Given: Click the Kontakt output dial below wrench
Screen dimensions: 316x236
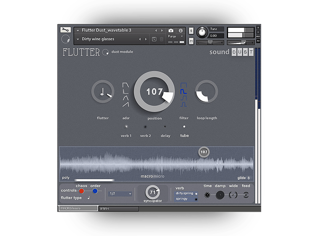Looking at the screenshot, I should pyautogui.click(x=65, y=39).
